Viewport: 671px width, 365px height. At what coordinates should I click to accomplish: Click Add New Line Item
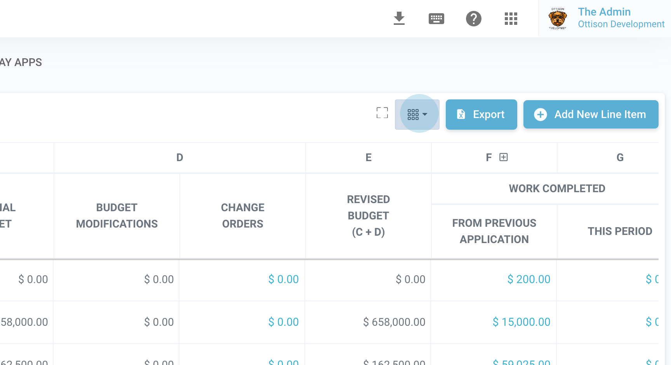pyautogui.click(x=591, y=114)
